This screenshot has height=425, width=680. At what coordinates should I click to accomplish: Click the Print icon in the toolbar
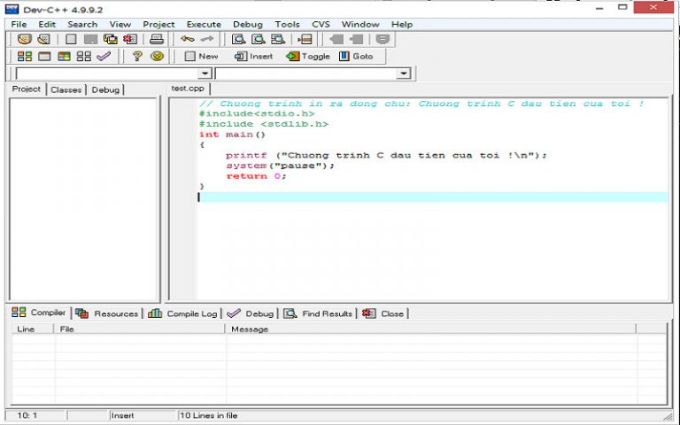[157, 39]
